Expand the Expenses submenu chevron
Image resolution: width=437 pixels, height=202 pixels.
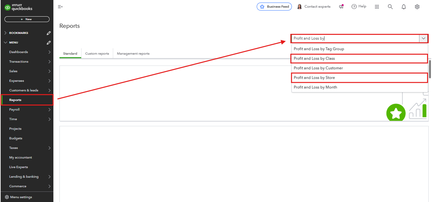coord(50,81)
